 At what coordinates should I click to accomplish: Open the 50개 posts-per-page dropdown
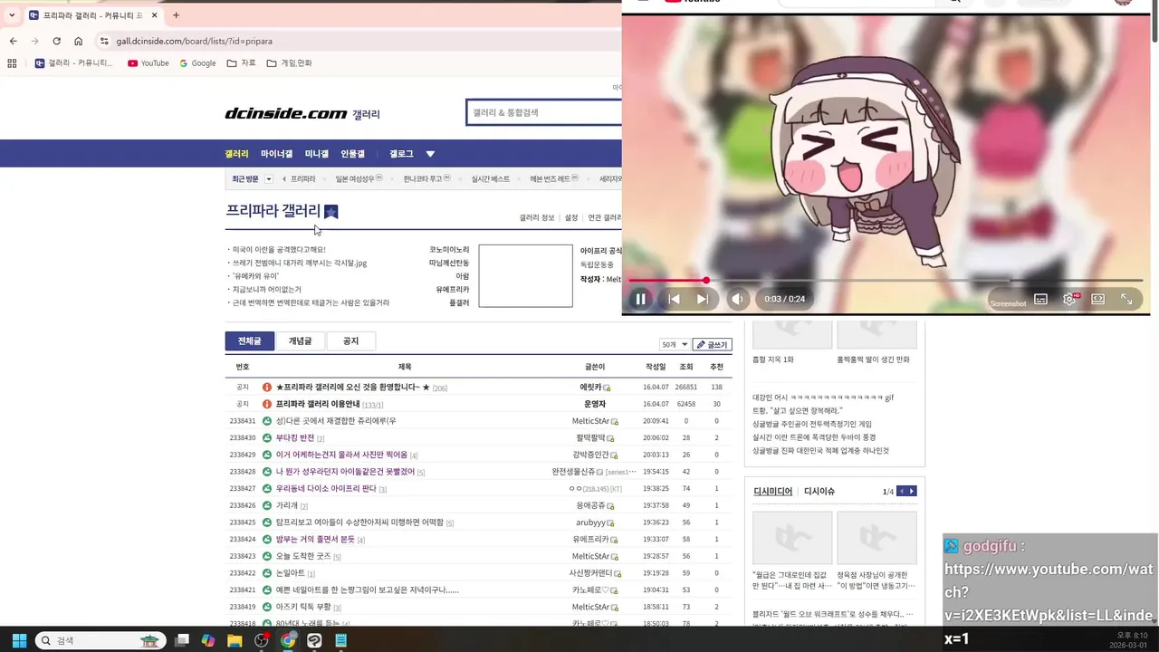click(674, 345)
